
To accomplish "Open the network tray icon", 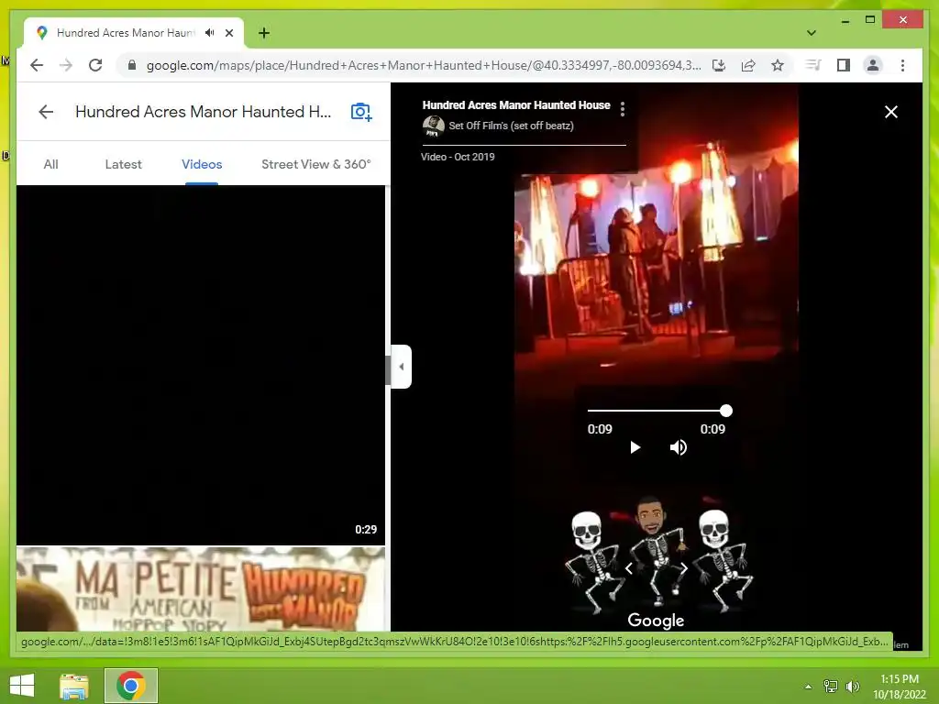I will click(x=831, y=687).
